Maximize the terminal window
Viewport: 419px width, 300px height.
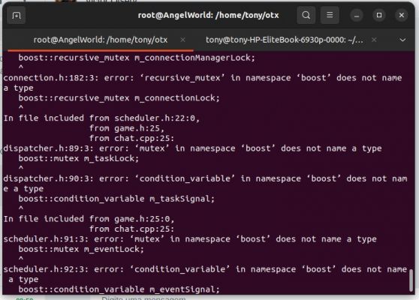pyautogui.click(x=379, y=15)
